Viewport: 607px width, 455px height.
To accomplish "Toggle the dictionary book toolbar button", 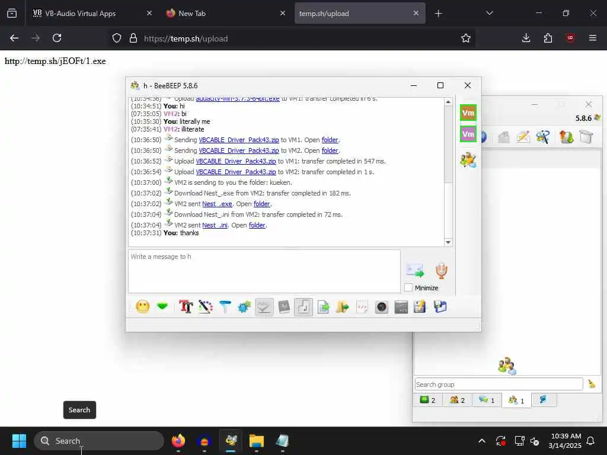I will [x=284, y=307].
